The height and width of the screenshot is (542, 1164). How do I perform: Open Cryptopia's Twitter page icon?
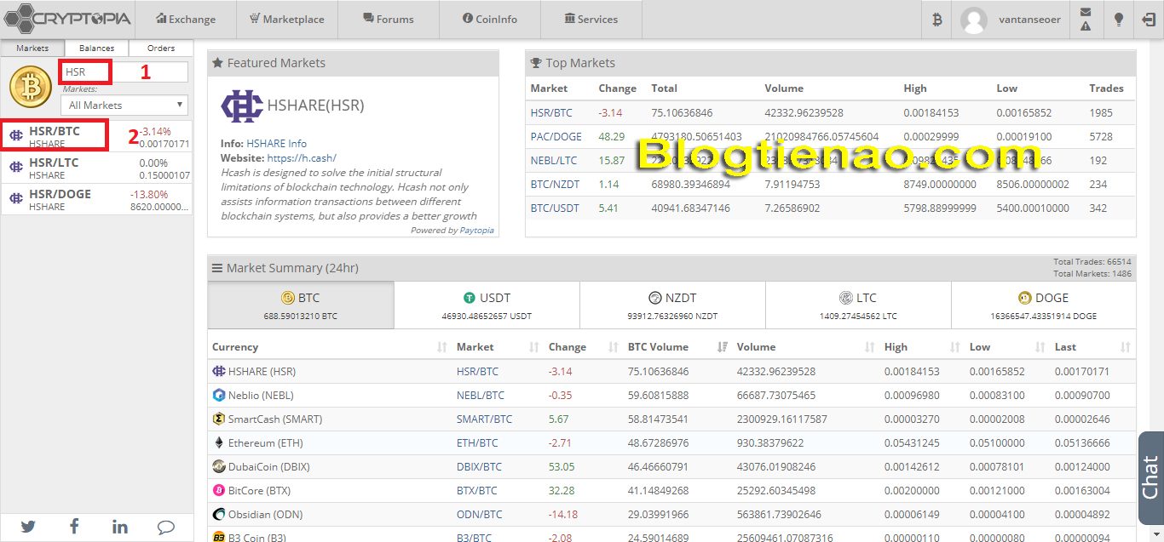click(x=28, y=527)
